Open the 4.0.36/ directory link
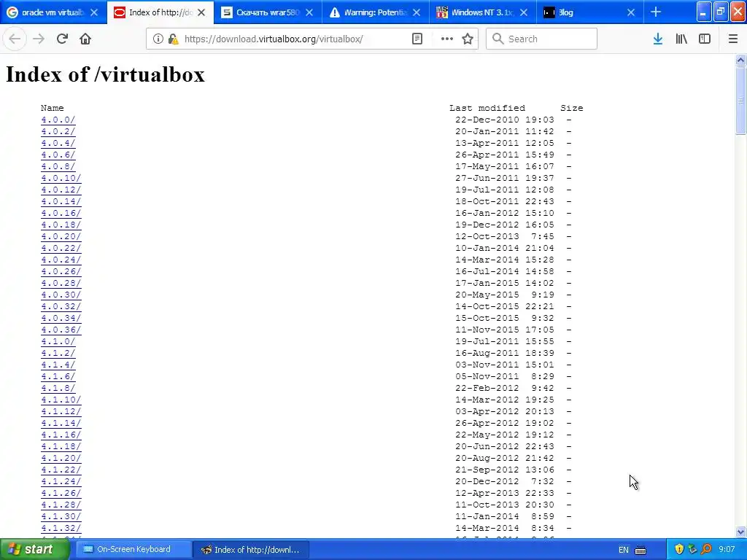This screenshot has height=560, width=747. [x=61, y=330]
